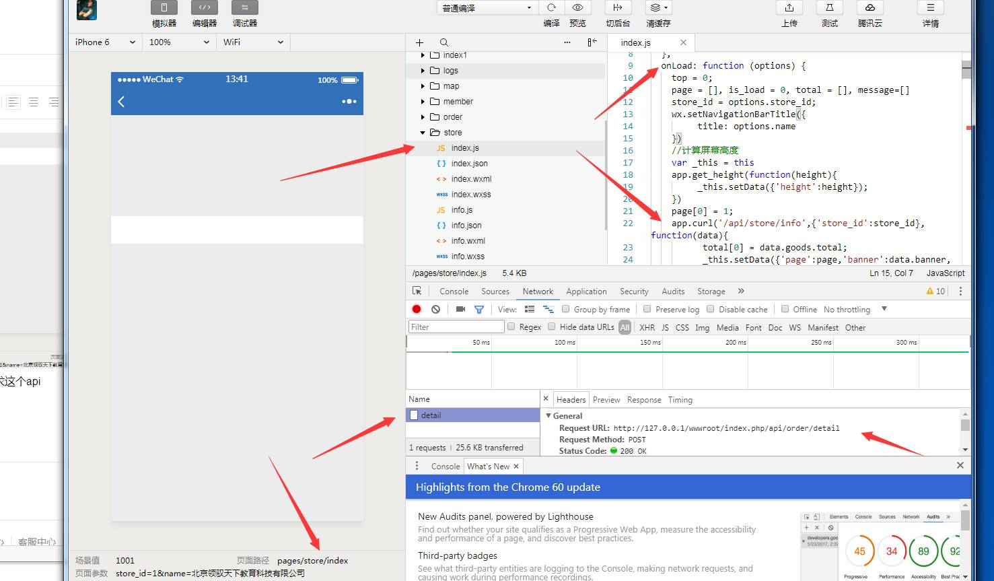
Task: Click the simulator (模拟器) toolbar icon
Action: point(164,8)
